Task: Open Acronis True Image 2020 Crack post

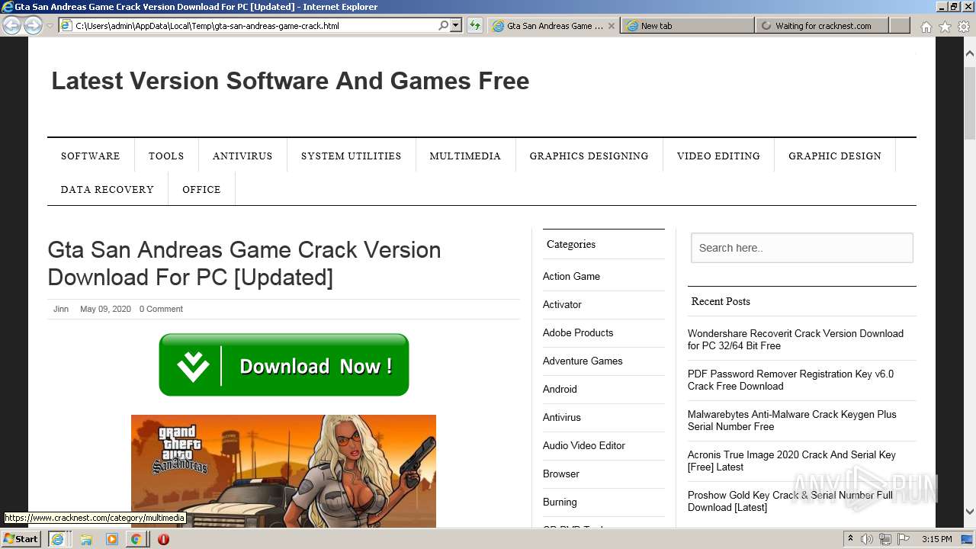Action: [x=791, y=461]
